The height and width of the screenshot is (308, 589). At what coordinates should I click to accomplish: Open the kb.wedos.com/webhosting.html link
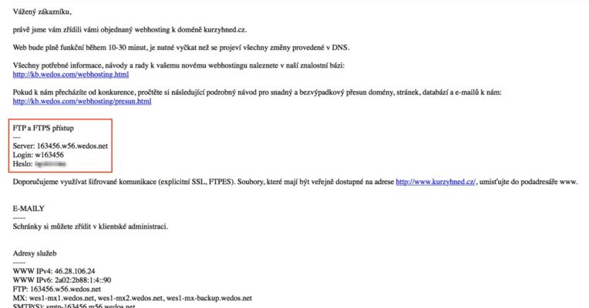coord(71,75)
